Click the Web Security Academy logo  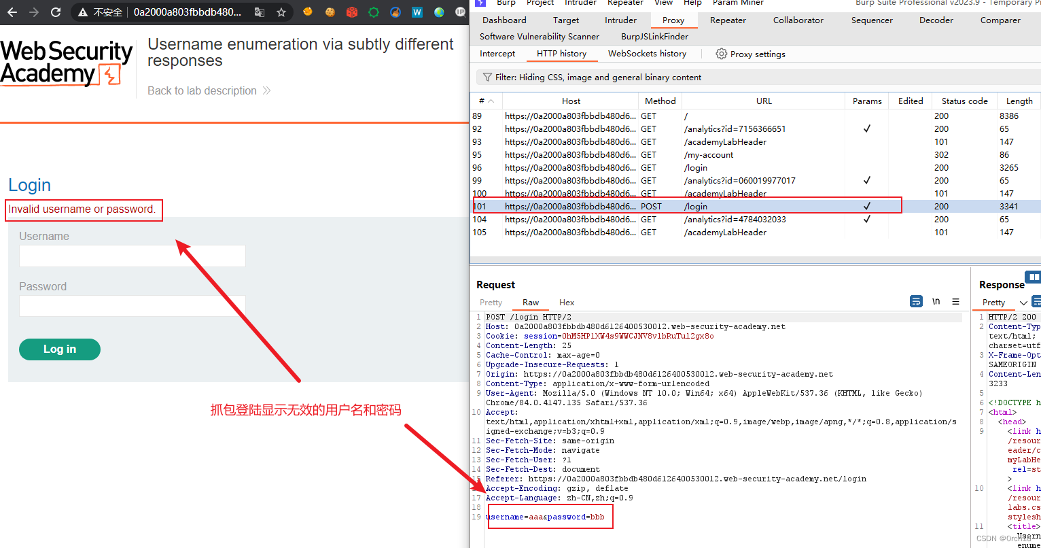[x=67, y=63]
